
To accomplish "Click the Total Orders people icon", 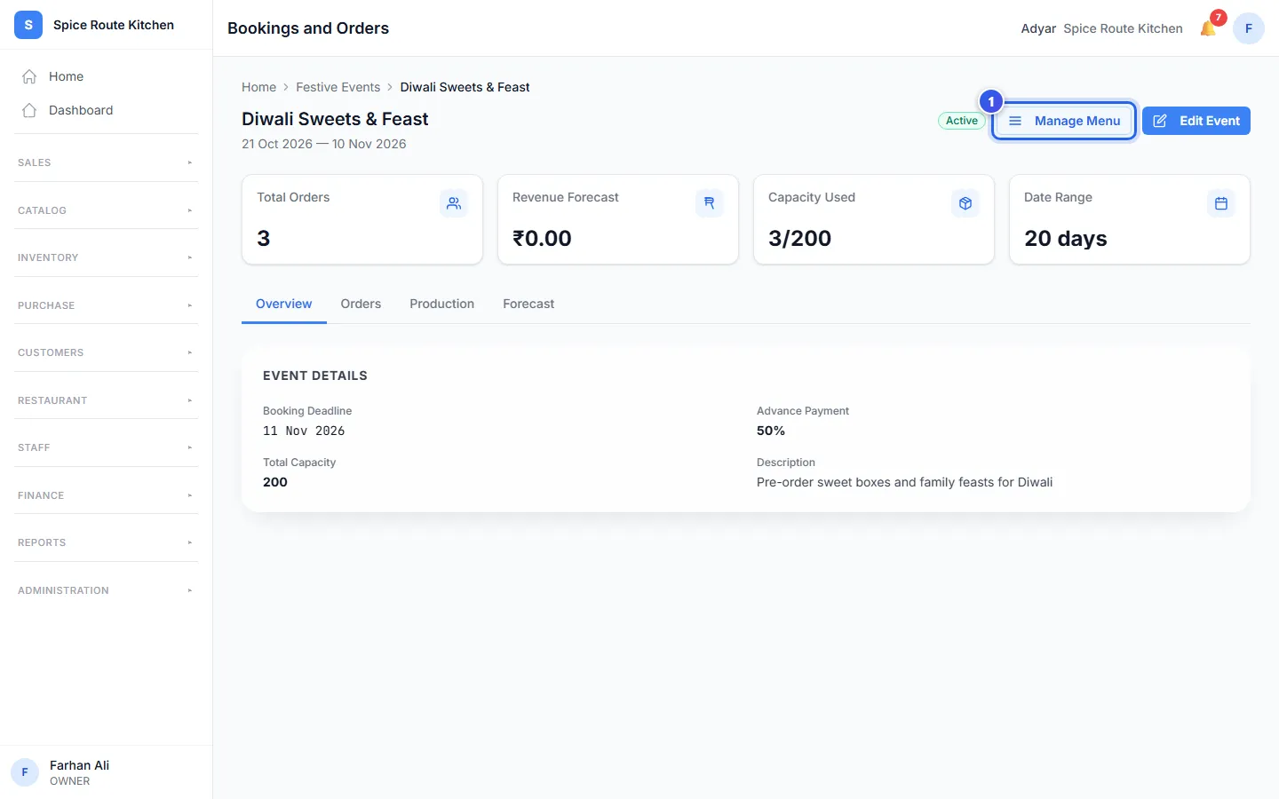I will [x=454, y=203].
